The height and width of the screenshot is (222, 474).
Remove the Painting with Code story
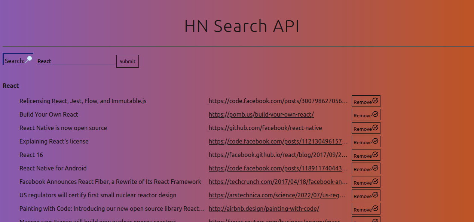366,209
